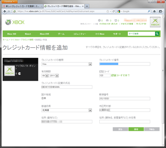166x148 pixels.
Task: Click the 認証コードとは？ help link
Action: click(120, 75)
